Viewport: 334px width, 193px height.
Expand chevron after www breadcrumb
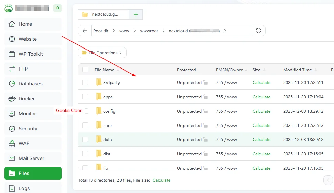click(134, 31)
